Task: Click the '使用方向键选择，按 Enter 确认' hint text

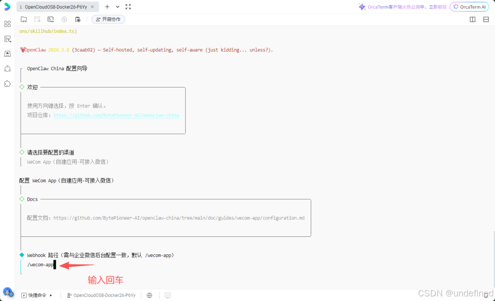Action: pos(66,106)
